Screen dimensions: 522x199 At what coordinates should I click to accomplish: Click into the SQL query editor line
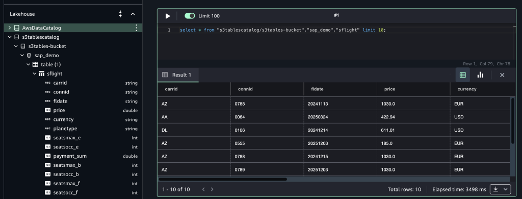pos(282,30)
